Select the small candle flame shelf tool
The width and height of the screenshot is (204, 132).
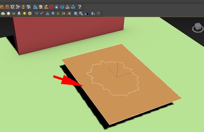point(23,7)
